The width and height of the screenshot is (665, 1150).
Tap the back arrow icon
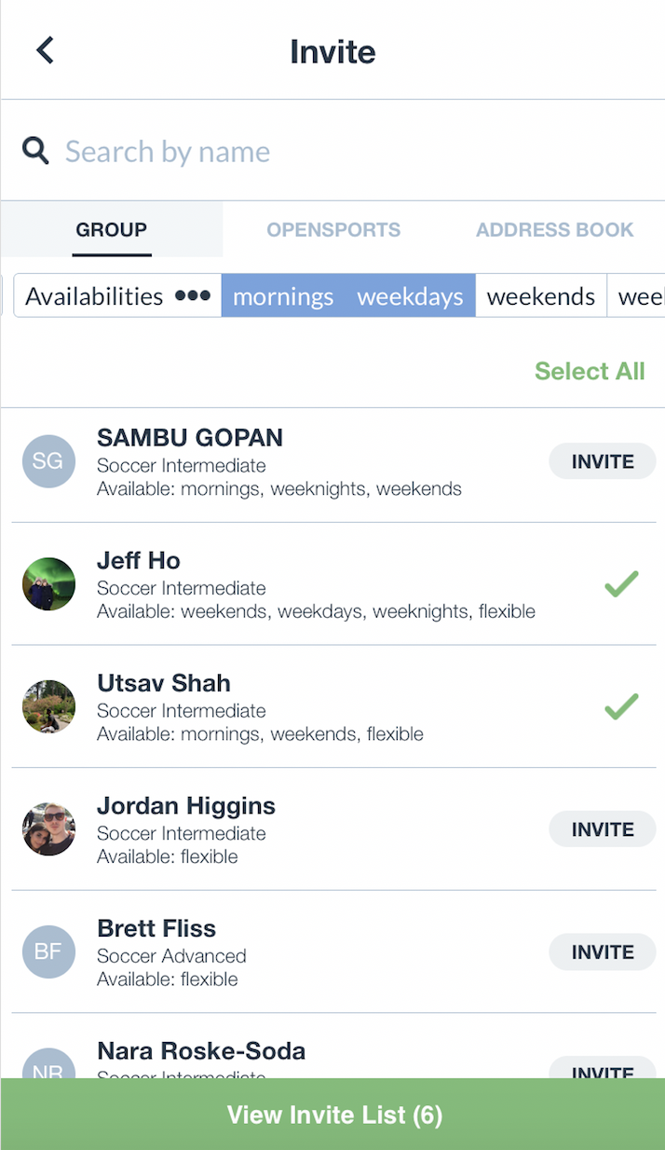pyautogui.click(x=45, y=50)
